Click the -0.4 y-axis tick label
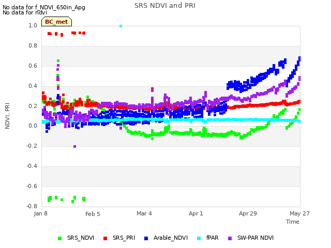Image resolution: width=331 pixels, height=248 pixels. point(32,166)
